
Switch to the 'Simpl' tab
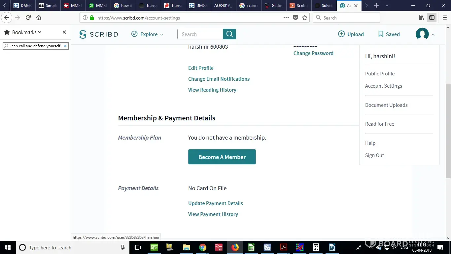coord(48,6)
